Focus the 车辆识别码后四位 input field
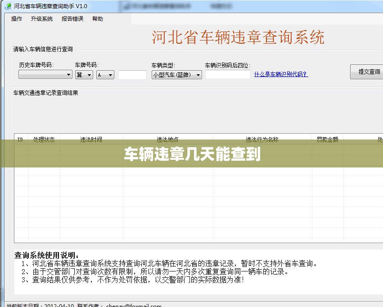This screenshot has height=307, width=383. coord(228,74)
